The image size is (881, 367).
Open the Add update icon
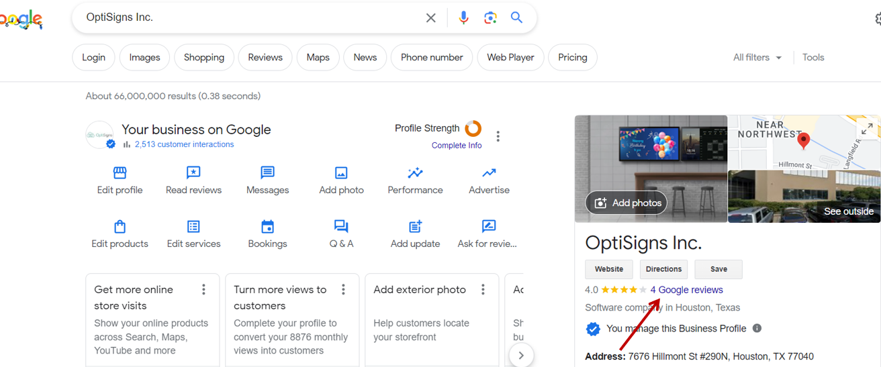coord(415,226)
